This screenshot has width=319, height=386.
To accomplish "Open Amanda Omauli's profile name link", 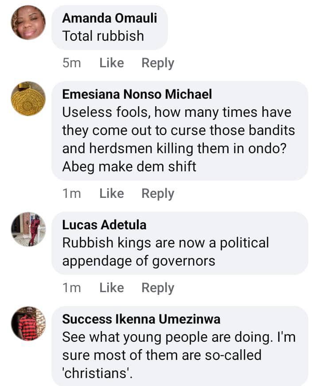I will pyautogui.click(x=109, y=18).
